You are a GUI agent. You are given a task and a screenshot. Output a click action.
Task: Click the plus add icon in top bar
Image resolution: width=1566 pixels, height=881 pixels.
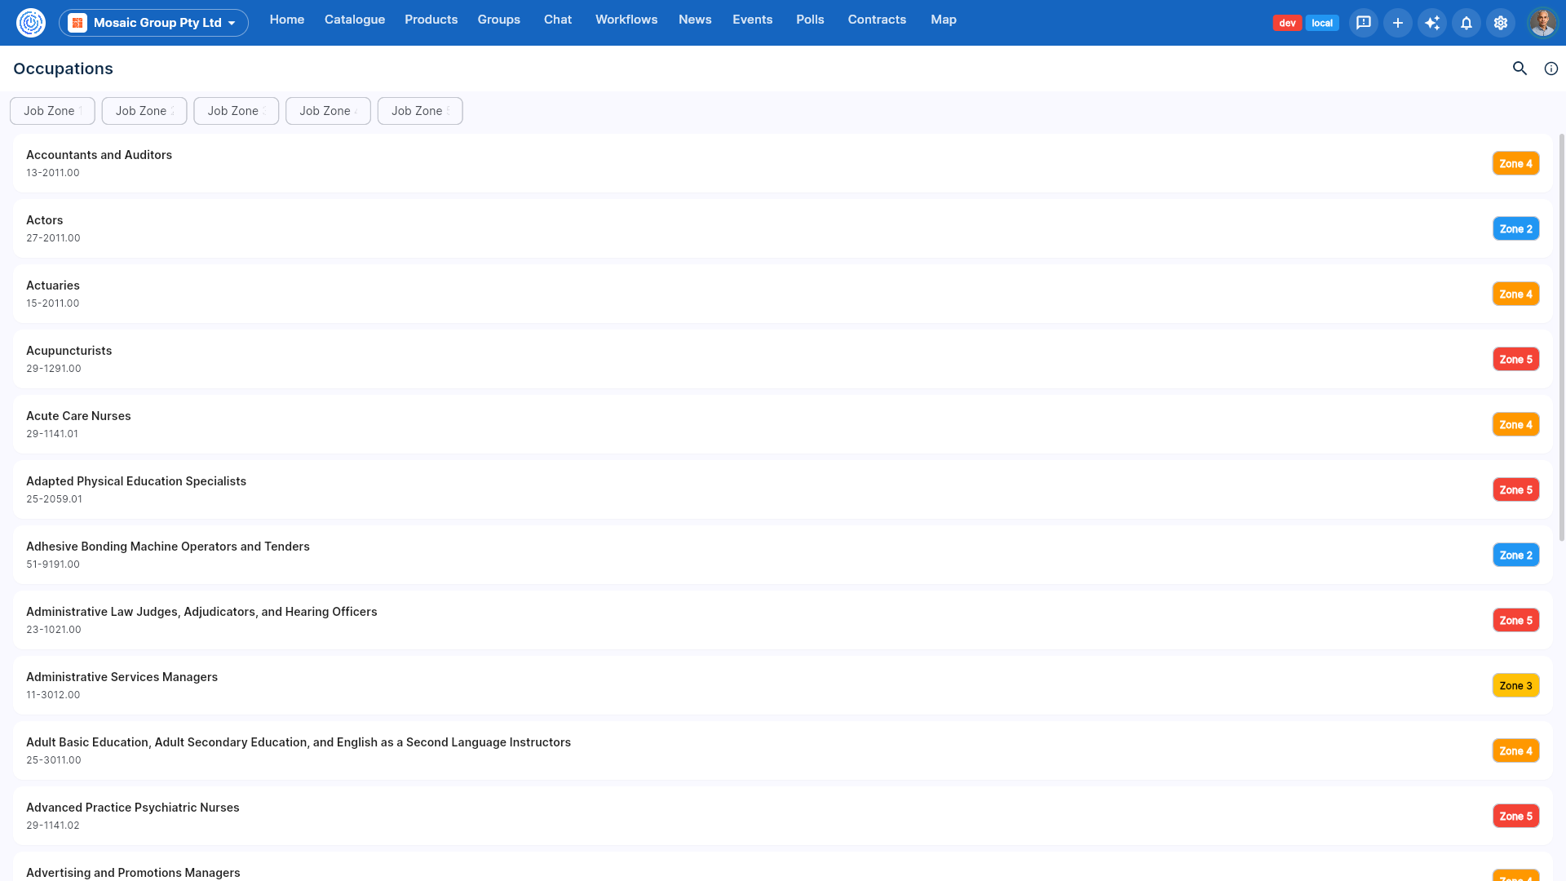(x=1398, y=23)
